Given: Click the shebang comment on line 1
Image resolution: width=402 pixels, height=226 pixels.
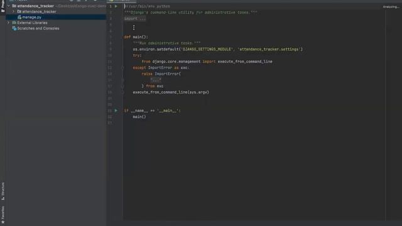Looking at the screenshot, I should (147, 6).
